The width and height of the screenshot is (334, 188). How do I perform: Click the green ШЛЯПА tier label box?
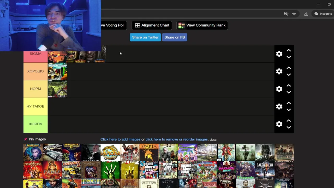click(35, 124)
